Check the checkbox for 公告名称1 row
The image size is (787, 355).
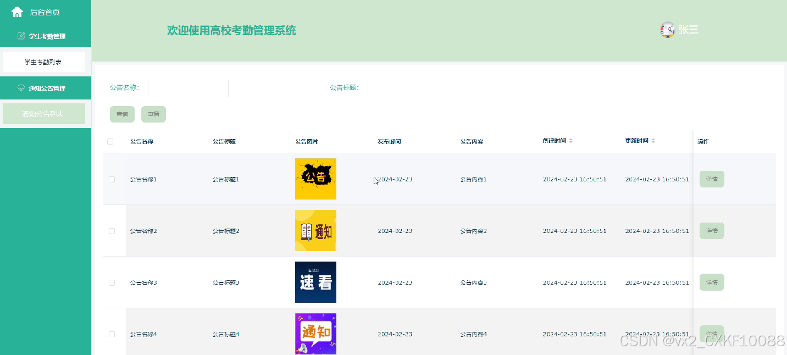(112, 179)
